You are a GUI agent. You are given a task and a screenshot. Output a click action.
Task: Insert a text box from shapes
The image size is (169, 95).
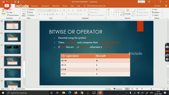[x=109, y=10]
